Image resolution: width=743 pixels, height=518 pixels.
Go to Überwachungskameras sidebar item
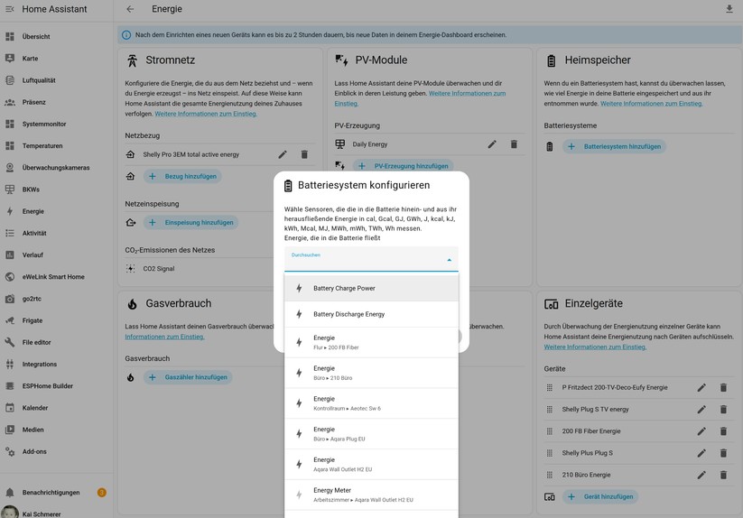56,168
